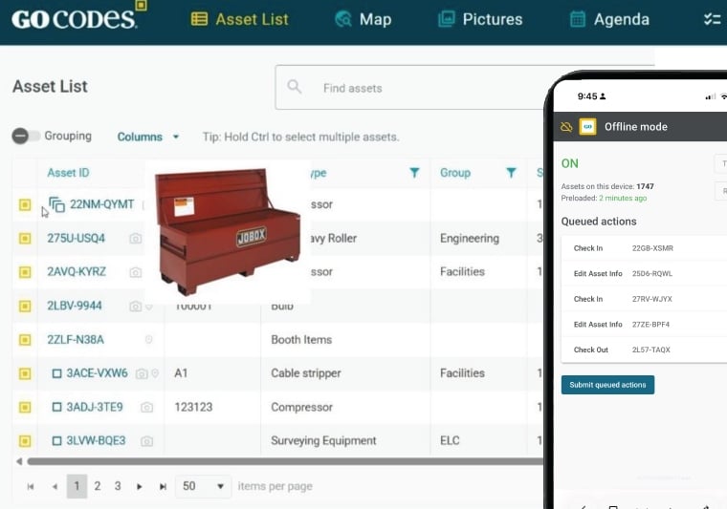Viewport: 727px width, 509px height.
Task: Go to next page arrow in pagination
Action: click(x=140, y=486)
